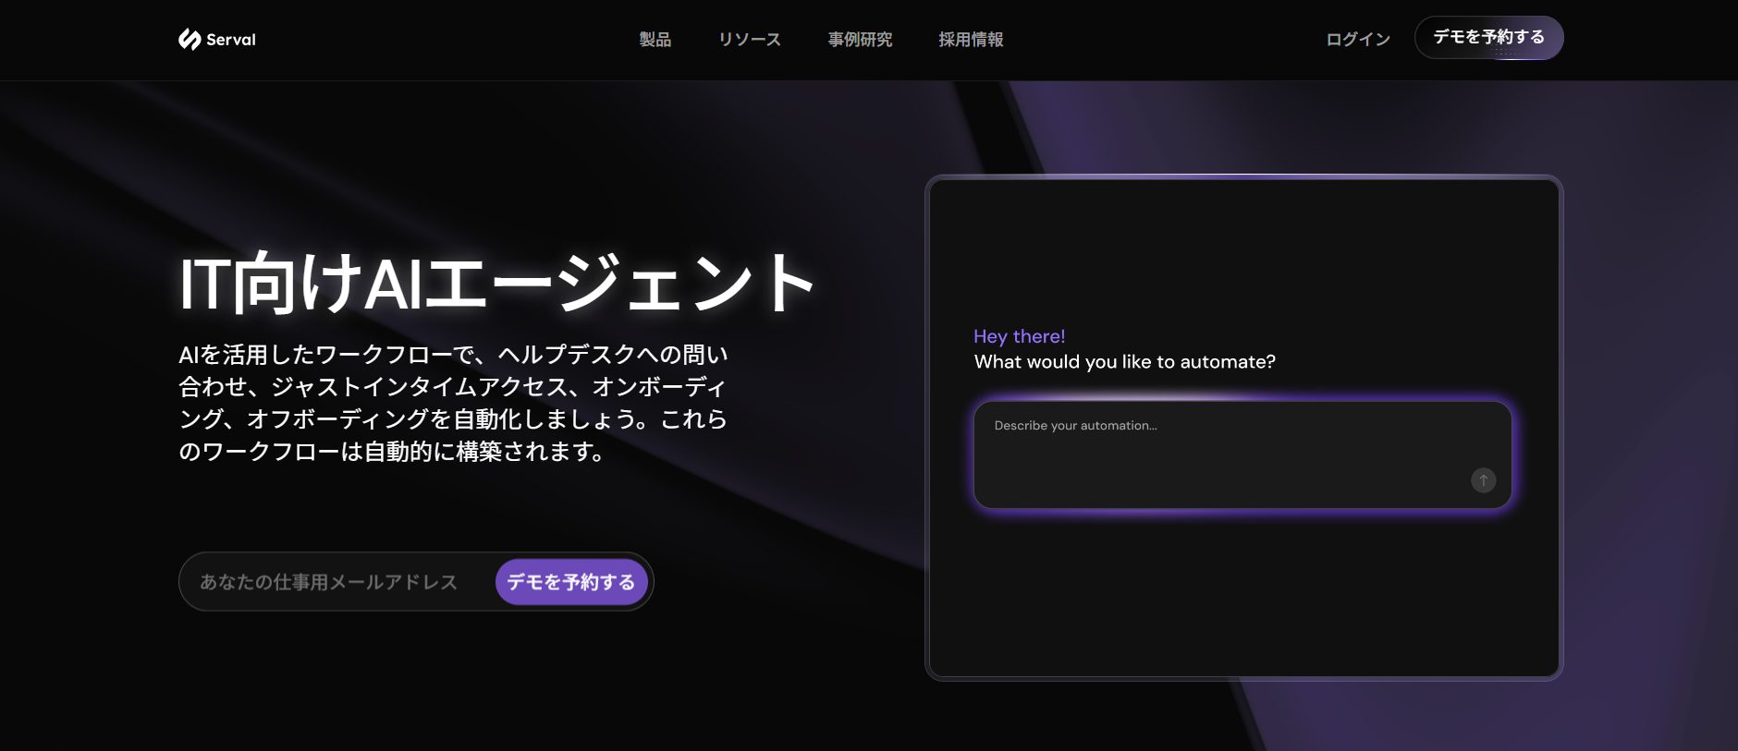Click the purple デモを予約する button
This screenshot has height=751, width=1738.
571,582
